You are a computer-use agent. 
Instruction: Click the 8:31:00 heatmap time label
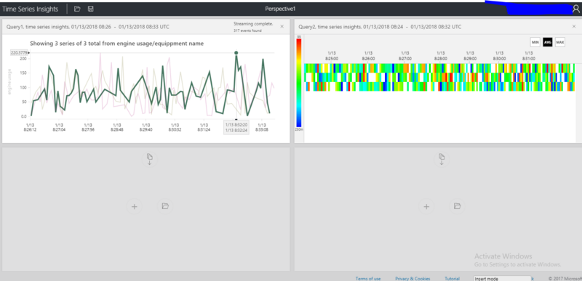tap(529, 56)
